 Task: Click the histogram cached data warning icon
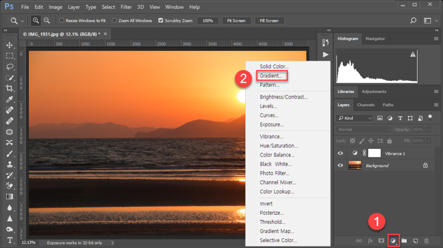(413, 54)
